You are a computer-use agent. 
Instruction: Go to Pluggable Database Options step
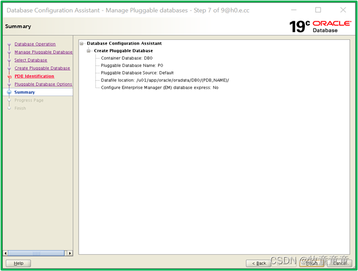pos(43,84)
